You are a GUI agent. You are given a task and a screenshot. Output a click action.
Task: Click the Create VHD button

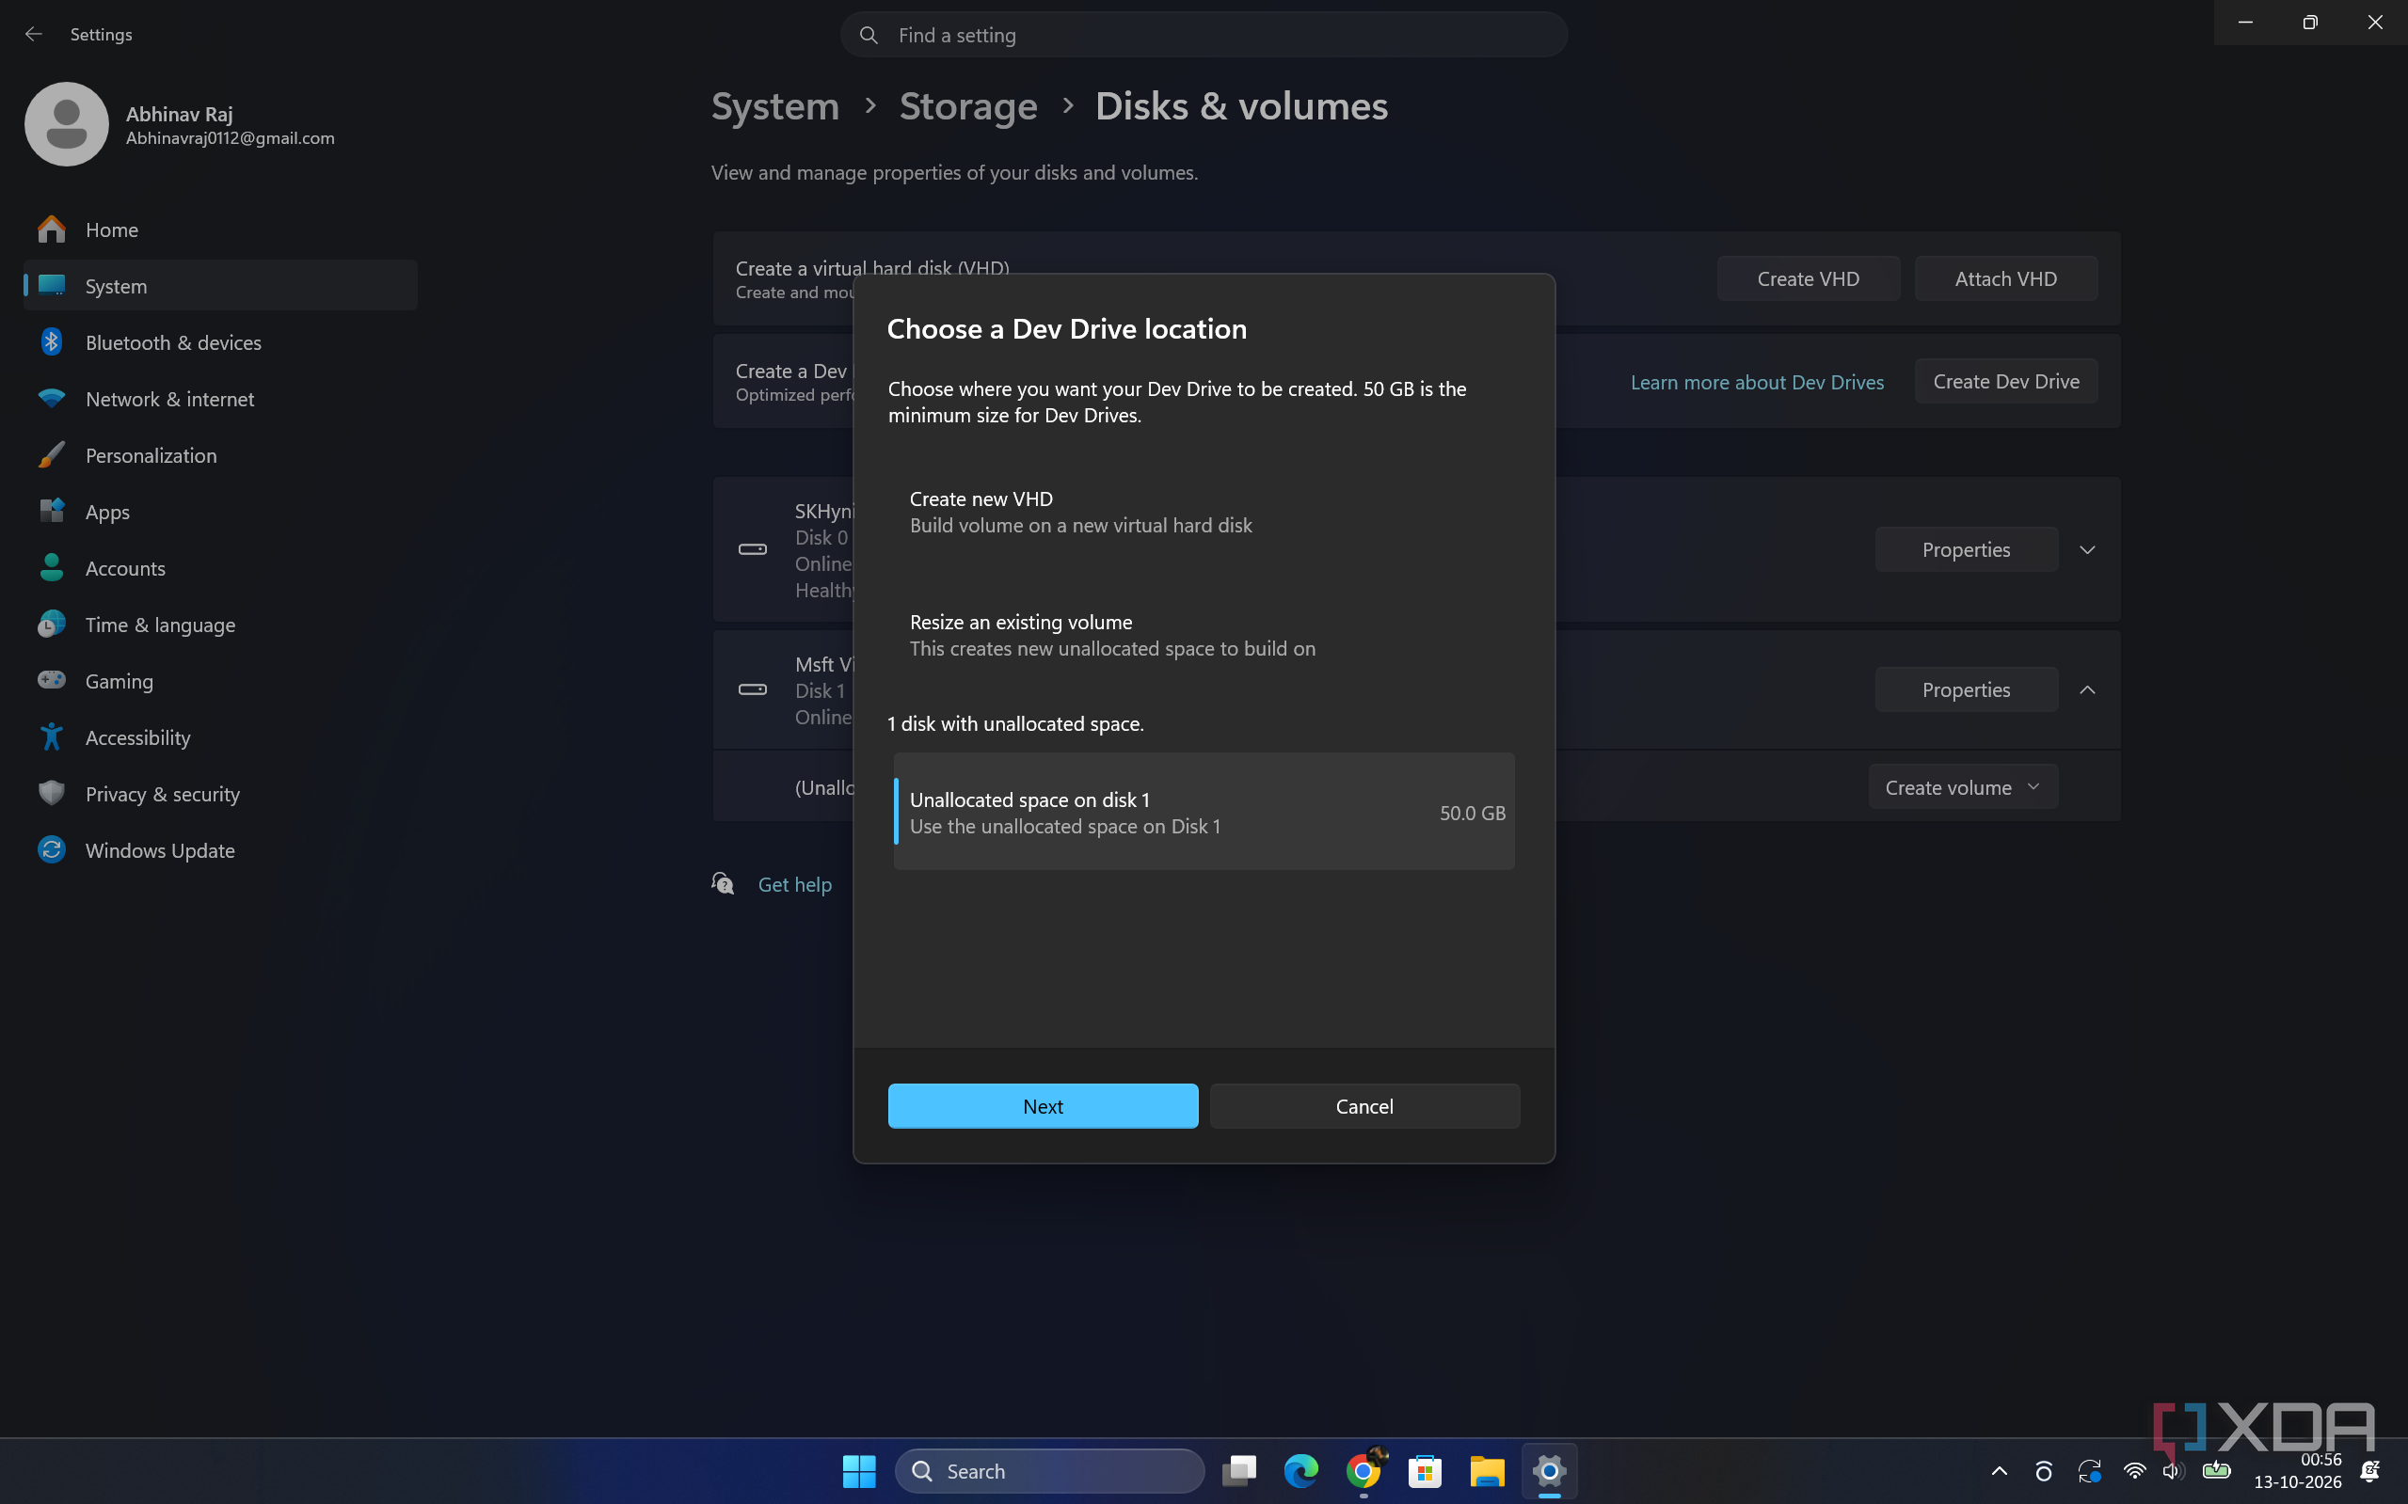tap(1808, 278)
